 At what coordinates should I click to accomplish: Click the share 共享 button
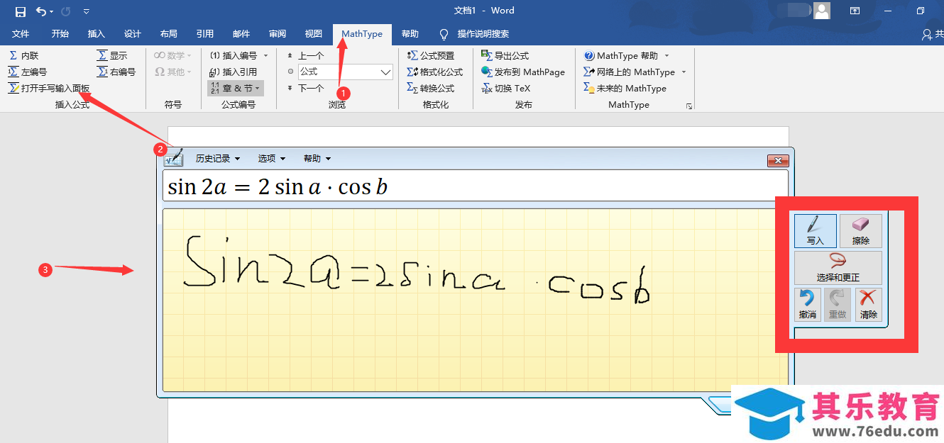(x=932, y=34)
